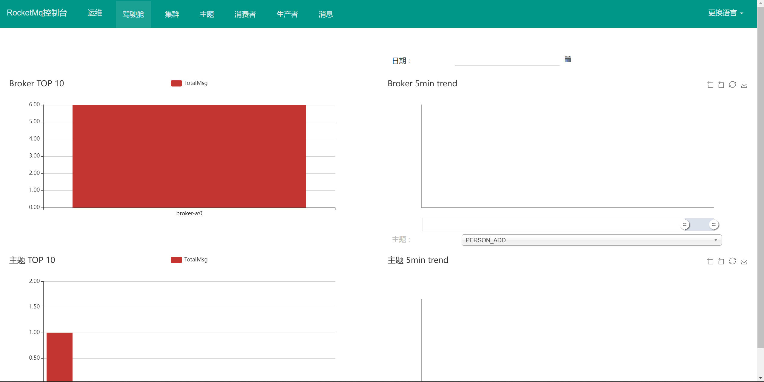The height and width of the screenshot is (382, 764).
Task: Download Broker 5min trend chart image
Action: pyautogui.click(x=744, y=85)
